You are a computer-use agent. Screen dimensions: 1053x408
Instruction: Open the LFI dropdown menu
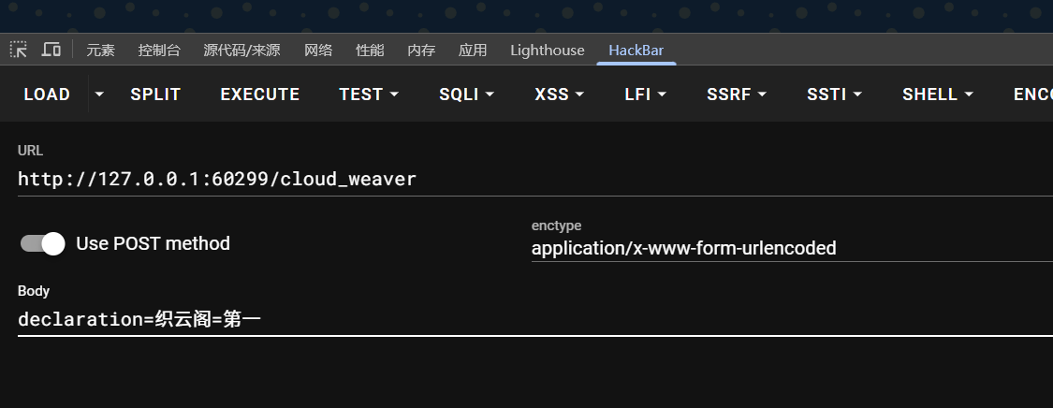[x=645, y=95]
